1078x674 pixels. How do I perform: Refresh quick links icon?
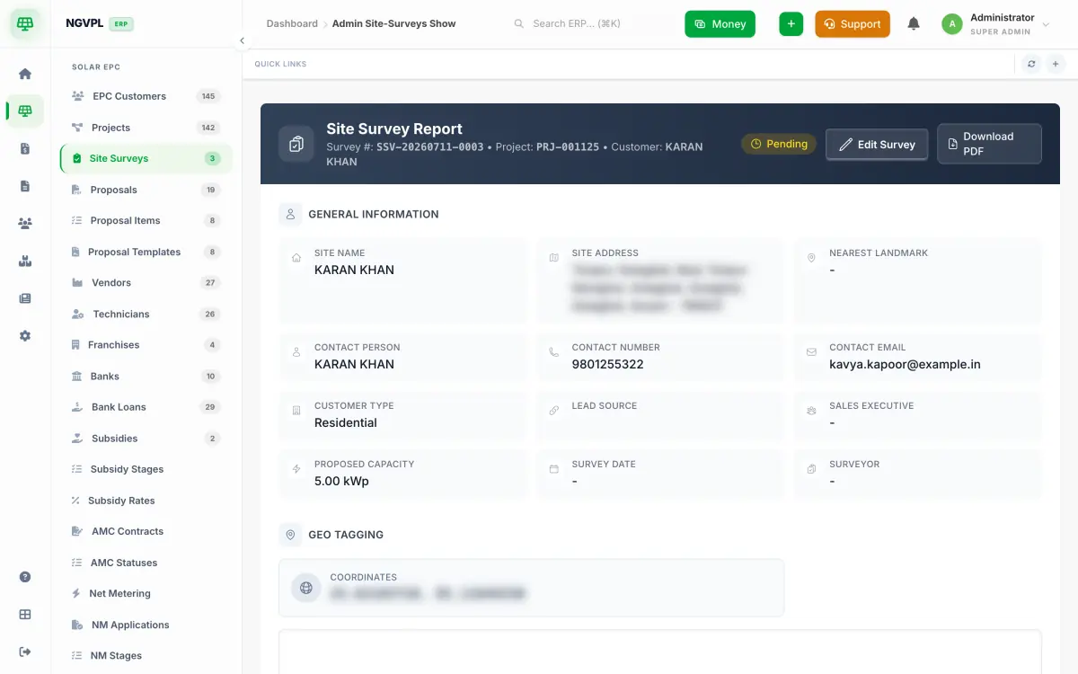(x=1031, y=64)
